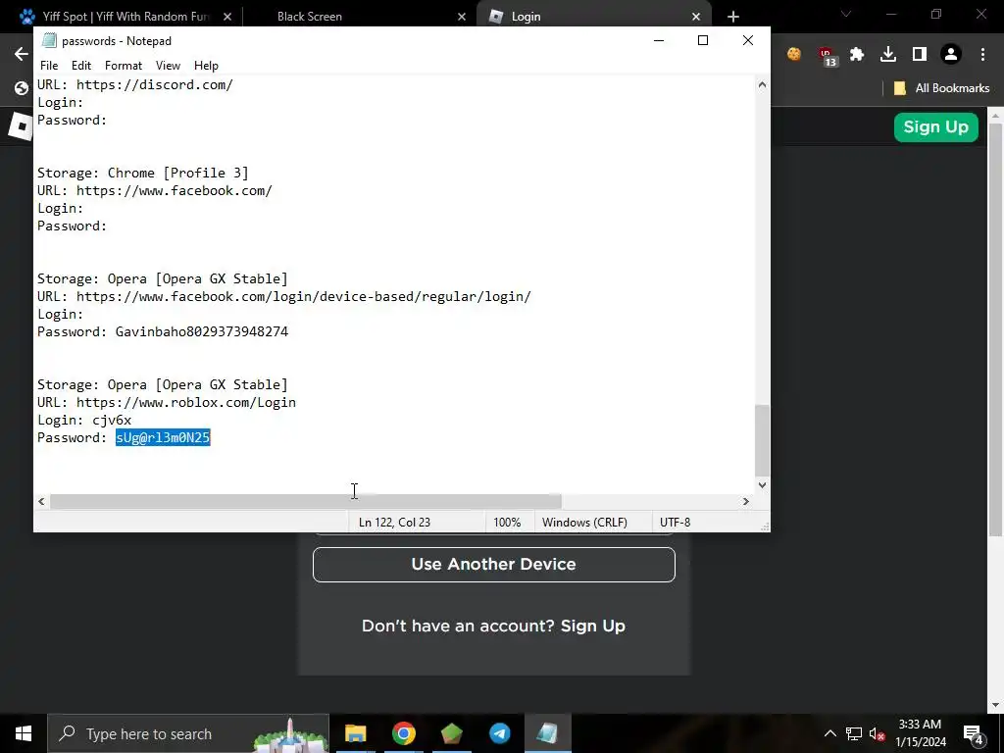This screenshot has width=1004, height=753.
Task: Click the Roblox logo on the page
Action: tap(21, 126)
